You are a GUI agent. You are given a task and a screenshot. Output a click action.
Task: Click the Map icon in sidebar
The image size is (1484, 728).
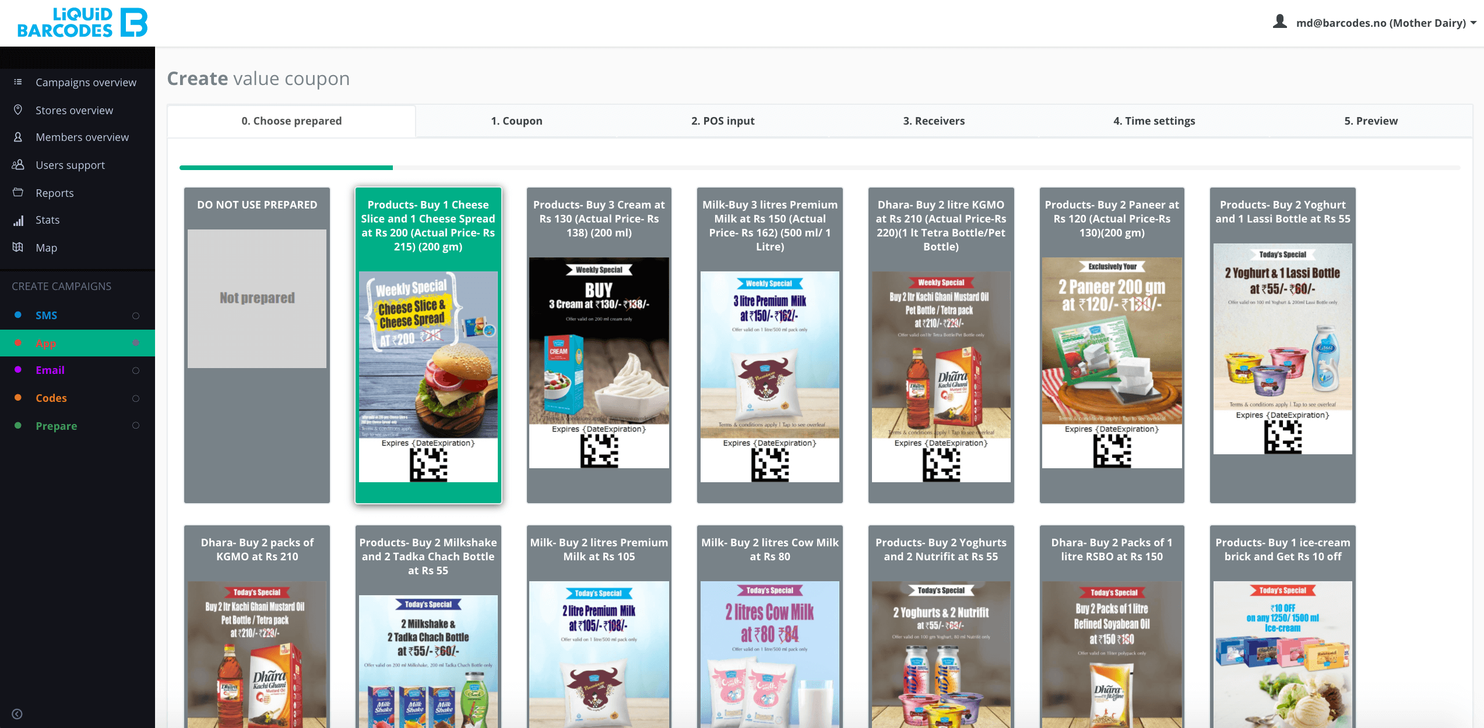point(18,248)
